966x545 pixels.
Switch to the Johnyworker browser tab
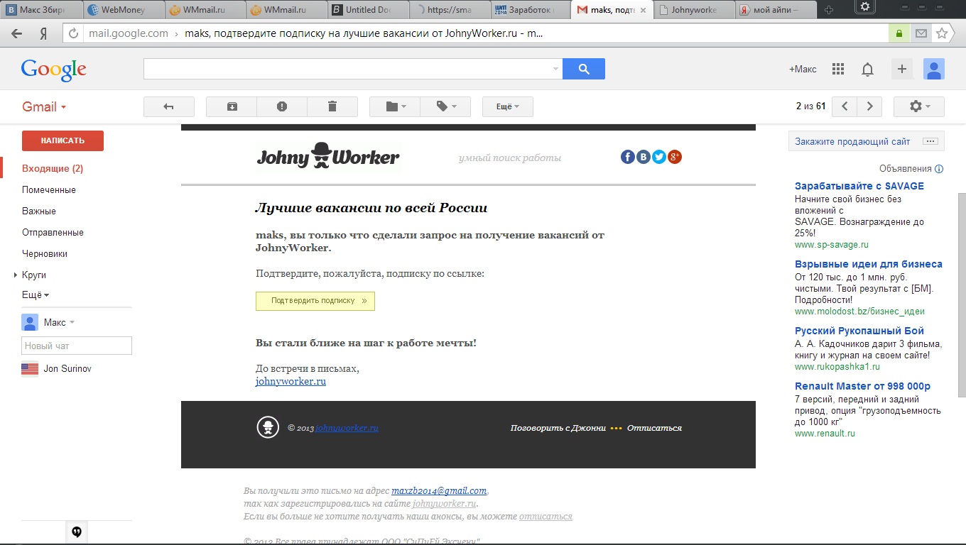point(693,10)
